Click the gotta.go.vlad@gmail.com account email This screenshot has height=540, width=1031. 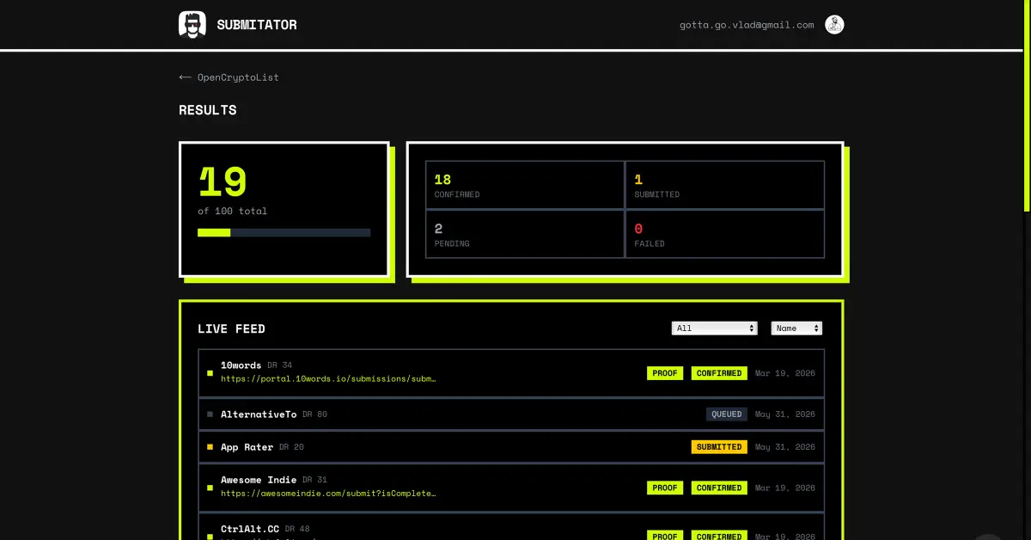pyautogui.click(x=747, y=25)
